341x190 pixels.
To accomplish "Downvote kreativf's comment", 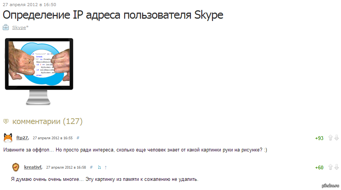I will 336,167.
